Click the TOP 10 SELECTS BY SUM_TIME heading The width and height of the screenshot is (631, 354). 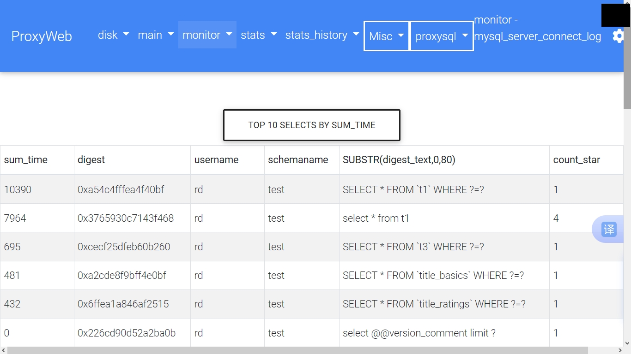pos(311,125)
